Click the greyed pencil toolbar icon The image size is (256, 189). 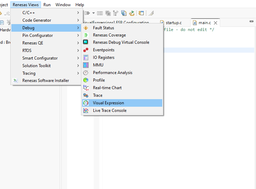pos(151,13)
